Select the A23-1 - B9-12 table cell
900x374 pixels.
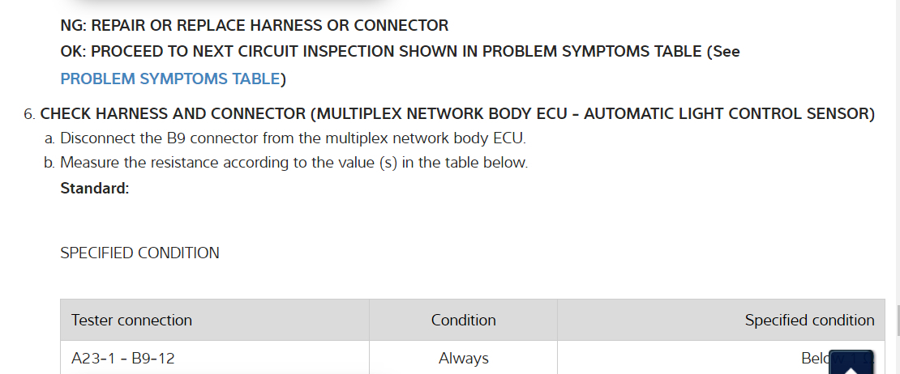pyautogui.click(x=123, y=358)
